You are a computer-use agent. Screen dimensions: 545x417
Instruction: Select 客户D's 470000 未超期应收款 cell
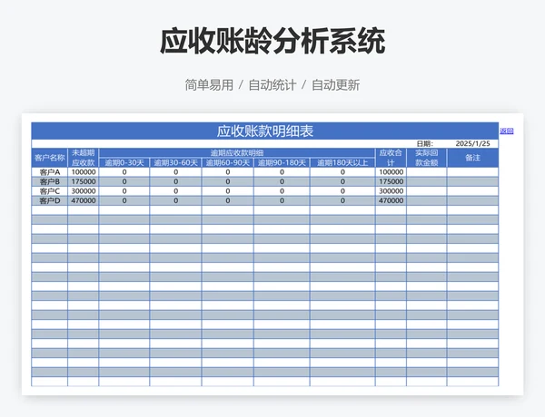click(83, 200)
